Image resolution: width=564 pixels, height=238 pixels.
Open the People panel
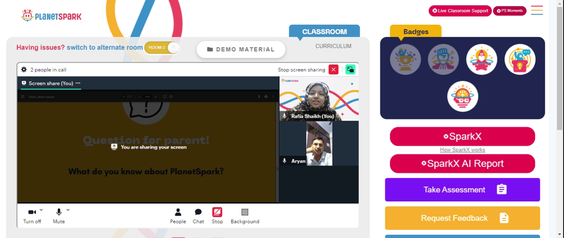pos(178,216)
